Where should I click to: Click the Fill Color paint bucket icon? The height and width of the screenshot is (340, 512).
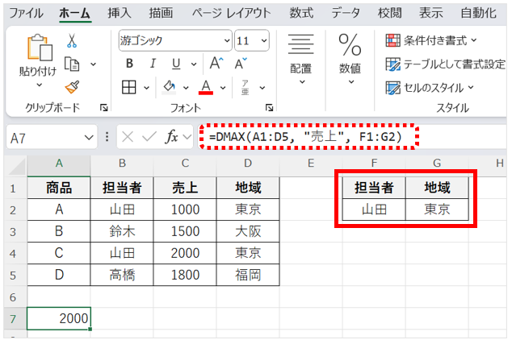(169, 87)
